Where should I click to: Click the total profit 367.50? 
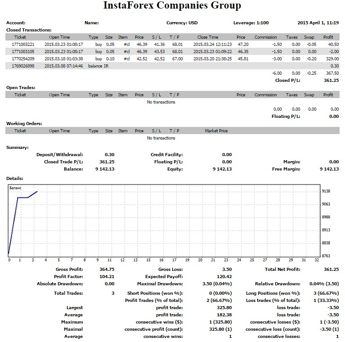[332, 73]
